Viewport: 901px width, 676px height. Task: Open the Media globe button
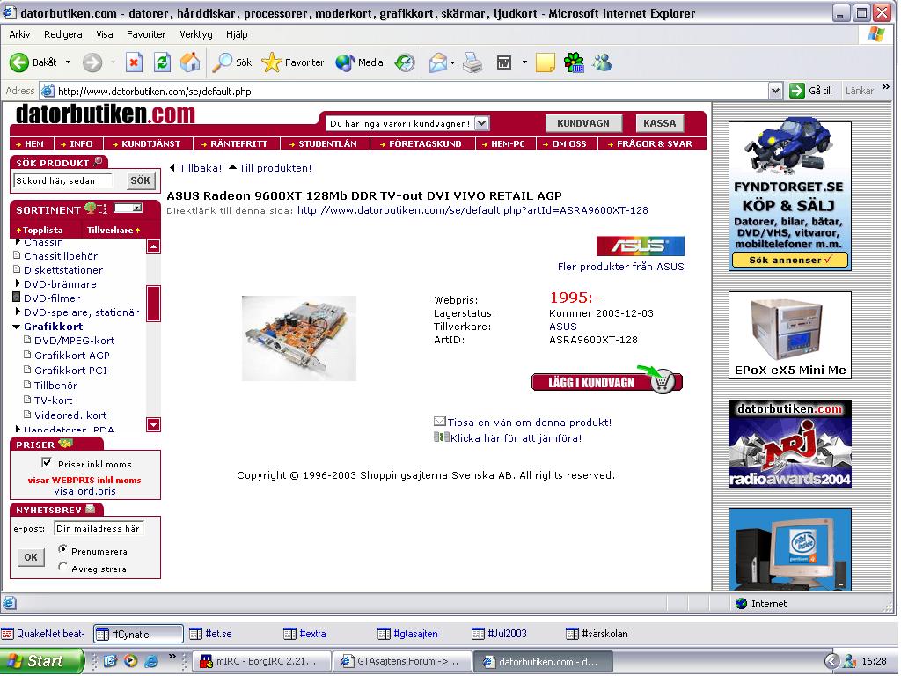coord(345,62)
